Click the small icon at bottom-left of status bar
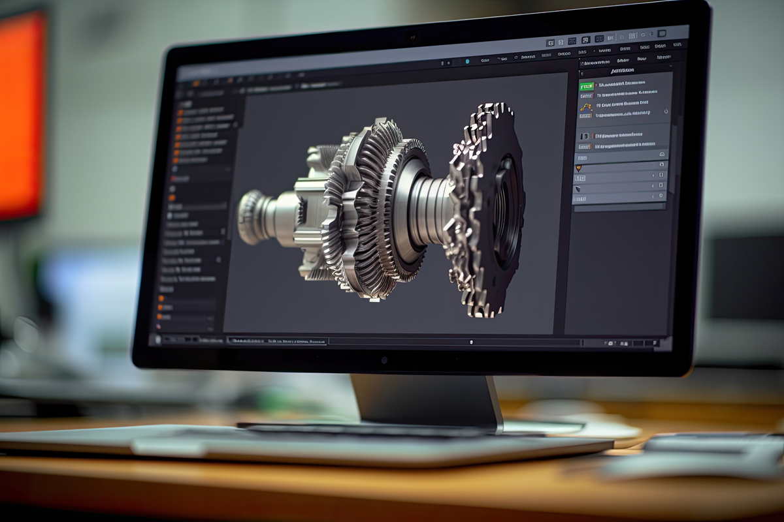This screenshot has height=522, width=784. [x=156, y=339]
